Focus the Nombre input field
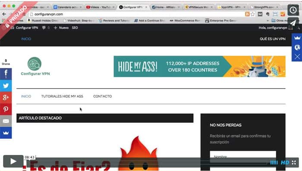302x171 pixels. tap(243, 157)
